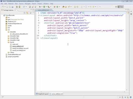The height and width of the screenshot is (99, 133).
Task: Close the name_edittext.xml editor tab
Action: [x=50, y=10]
